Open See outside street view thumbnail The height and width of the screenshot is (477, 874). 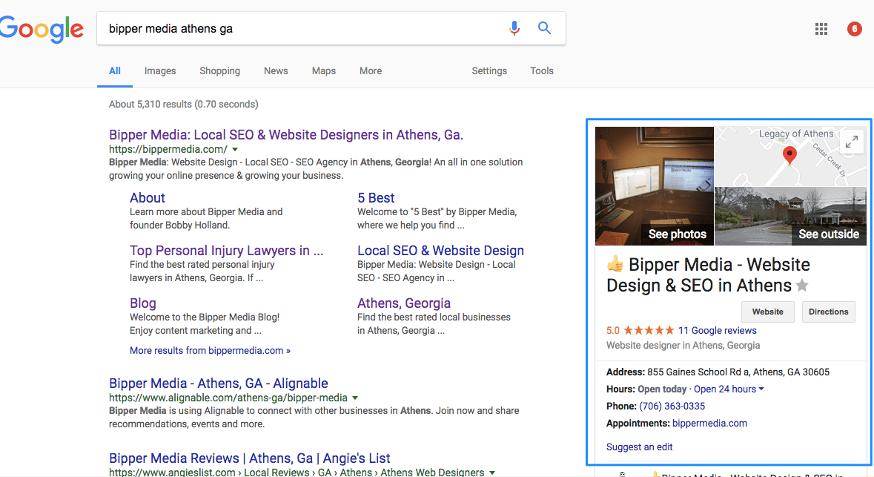pos(790,217)
